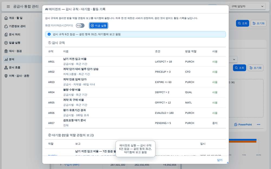Click the 기준정보 관리 sidebar icon
Viewport: 271px width, 169px height.
tap(6, 26)
